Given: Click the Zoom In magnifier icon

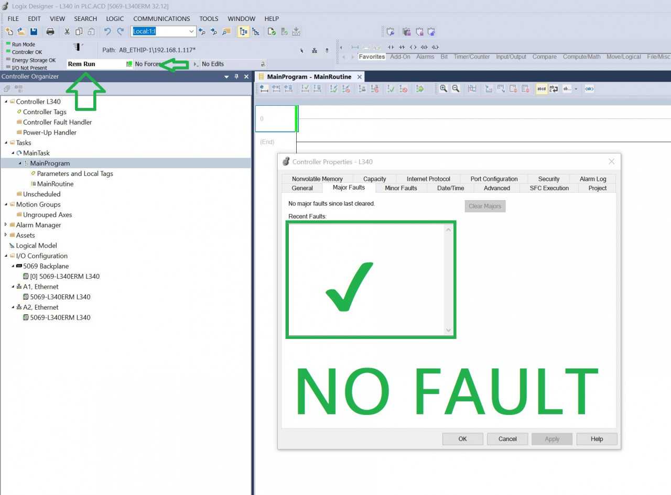Looking at the screenshot, I should pyautogui.click(x=443, y=89).
